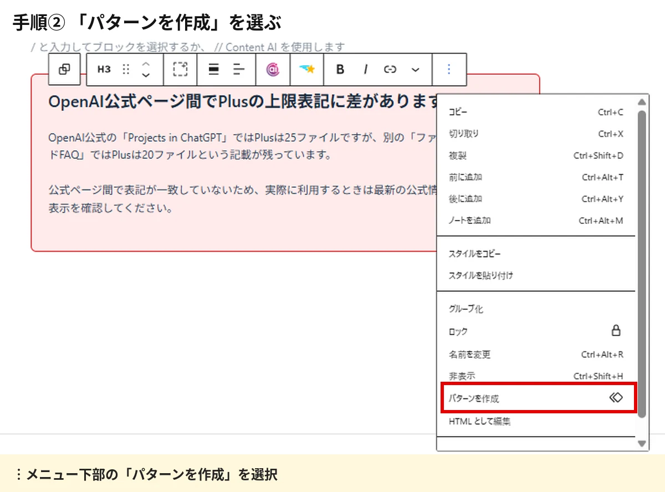Click the heading OpenAI公式ページ間でPlusの上限表記
The image size is (665, 492).
click(243, 102)
